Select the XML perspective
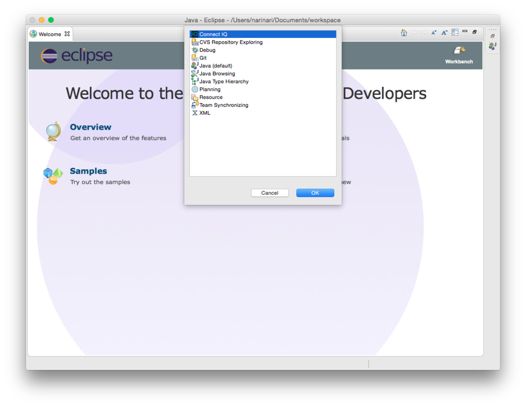This screenshot has width=526, height=407. [x=262, y=113]
